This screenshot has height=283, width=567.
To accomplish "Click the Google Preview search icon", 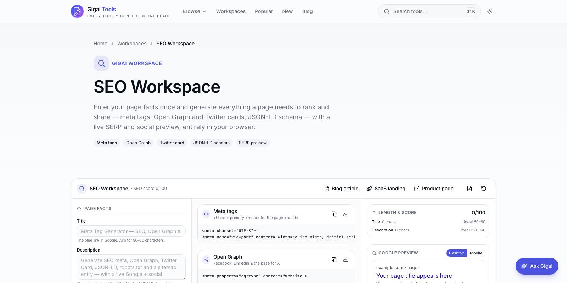I will click(x=374, y=253).
